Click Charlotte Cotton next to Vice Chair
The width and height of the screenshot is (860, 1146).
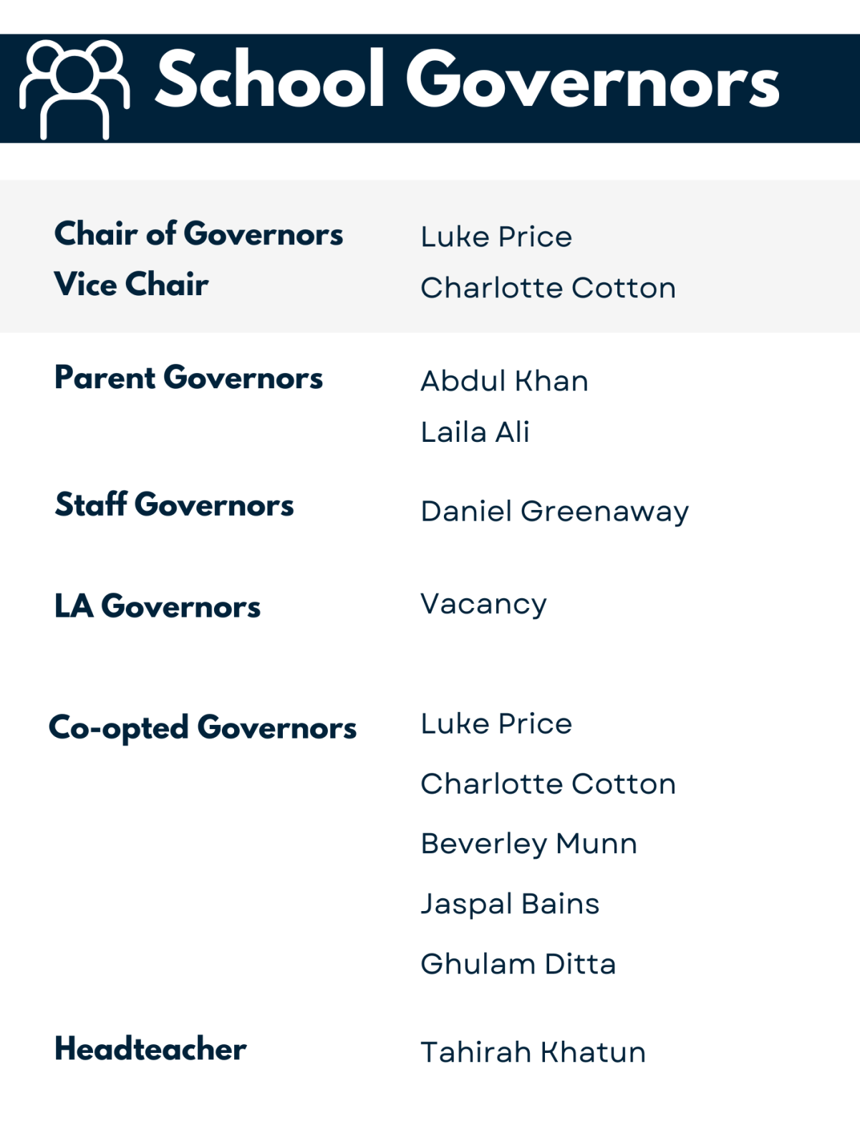point(548,288)
